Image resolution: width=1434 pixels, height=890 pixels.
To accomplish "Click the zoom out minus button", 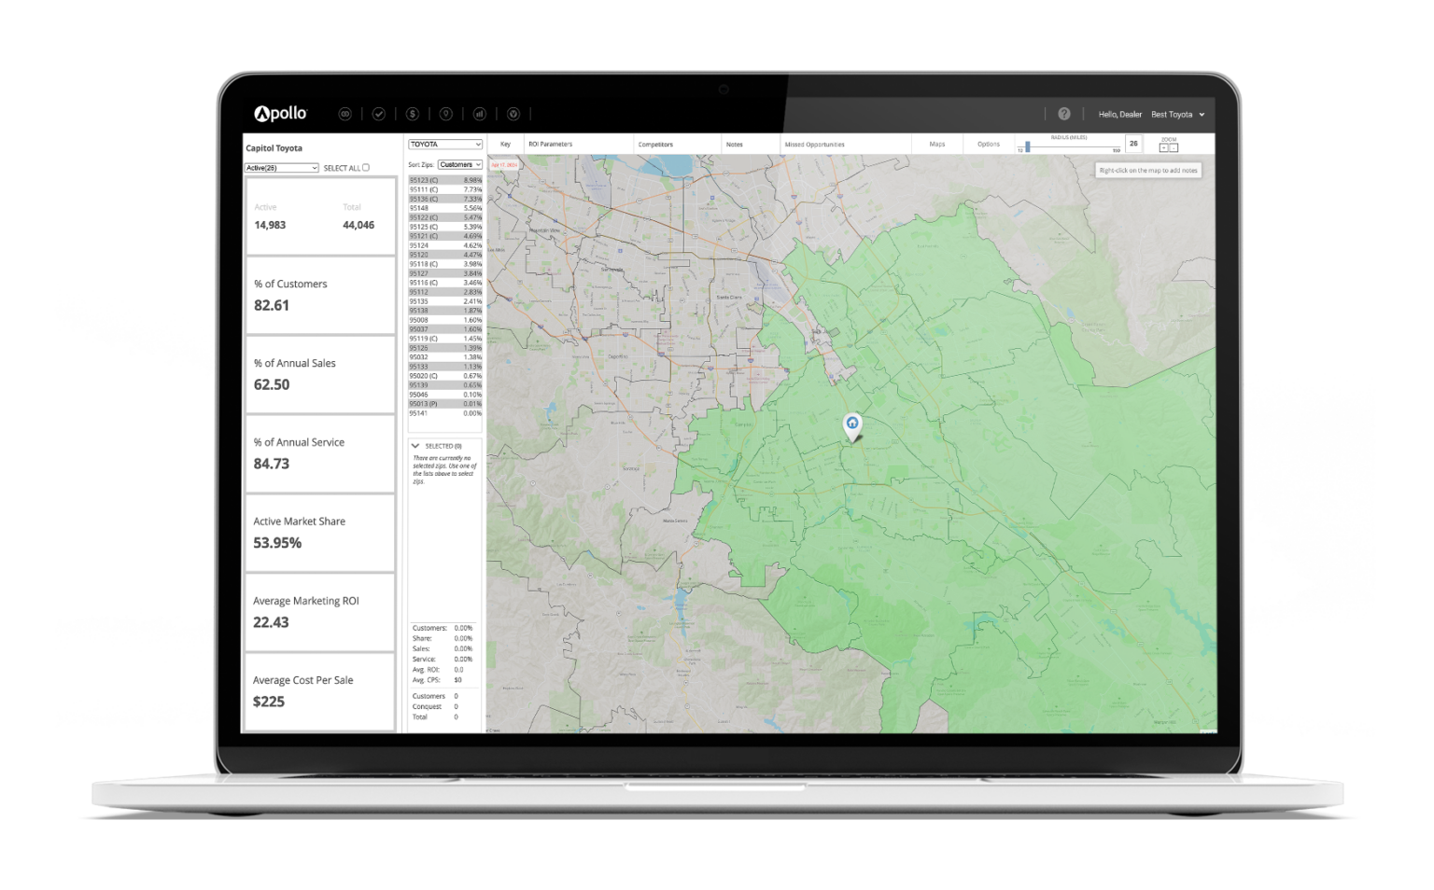I will tap(1174, 147).
